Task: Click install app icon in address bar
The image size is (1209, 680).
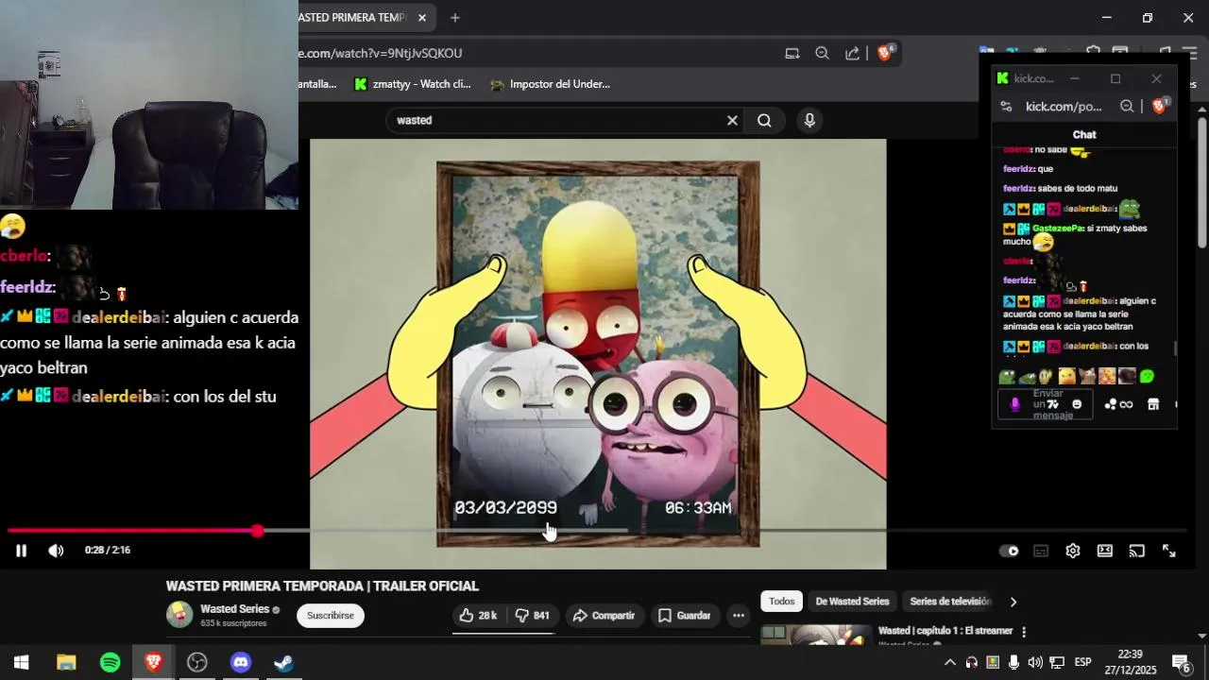Action: 792,53
